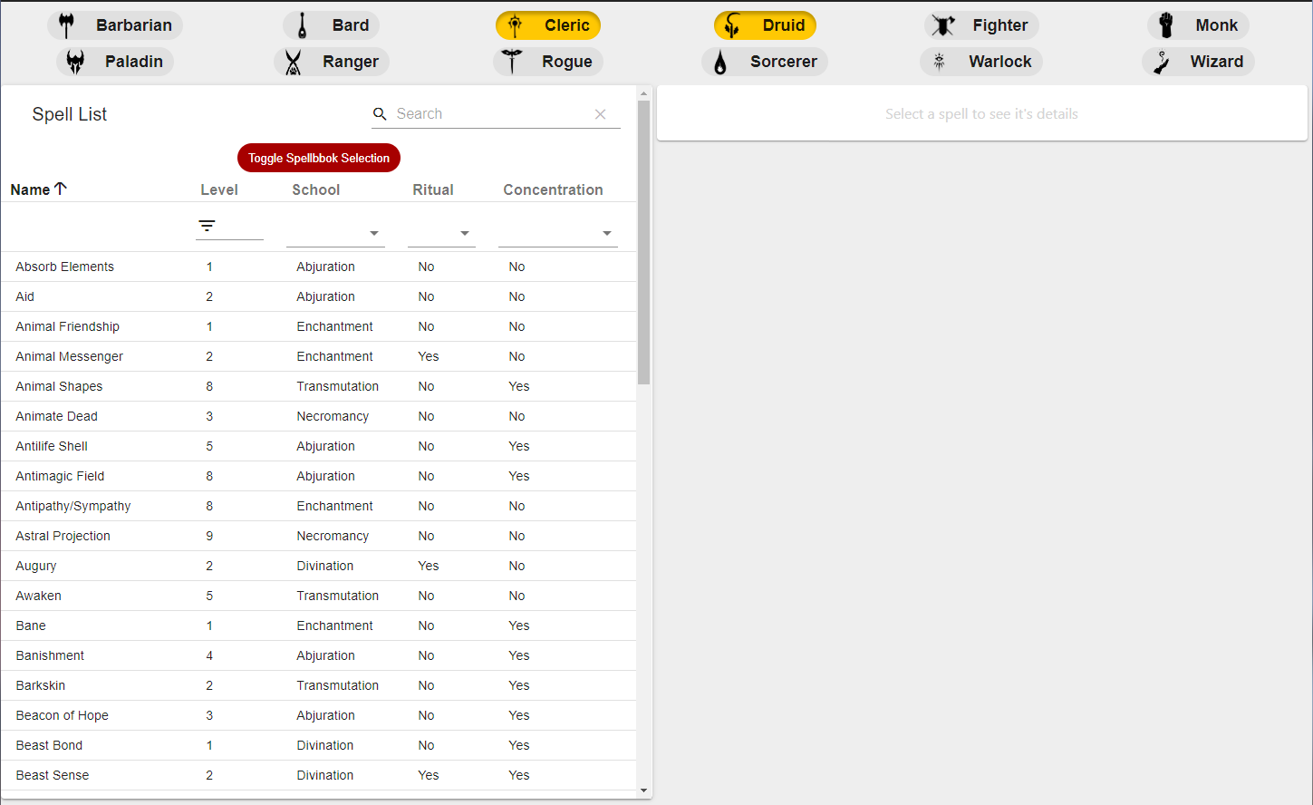Image resolution: width=1313 pixels, height=805 pixels.
Task: Deselect the highlighted Cleric class chip
Action: click(x=548, y=25)
